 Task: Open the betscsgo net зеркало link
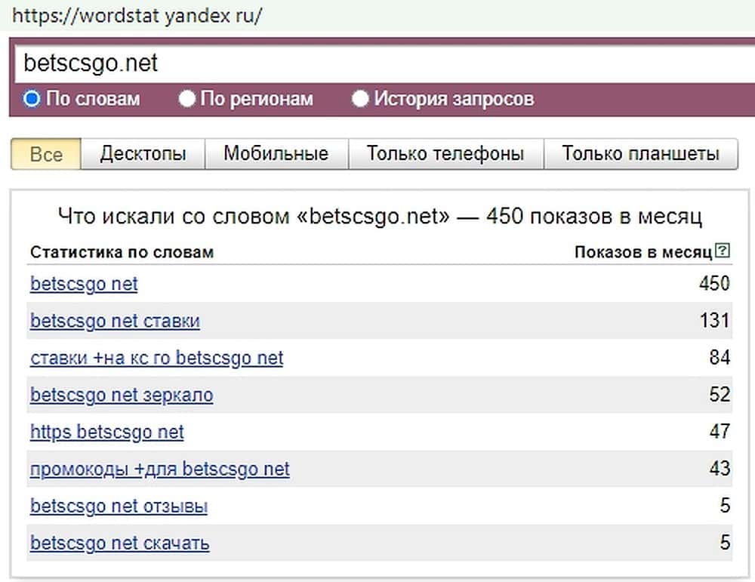click(122, 395)
